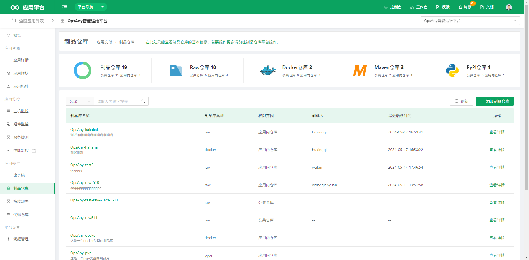The width and height of the screenshot is (529, 260).
Task: Click 查看详情 for OpsAny-docker
Action: pos(497,238)
